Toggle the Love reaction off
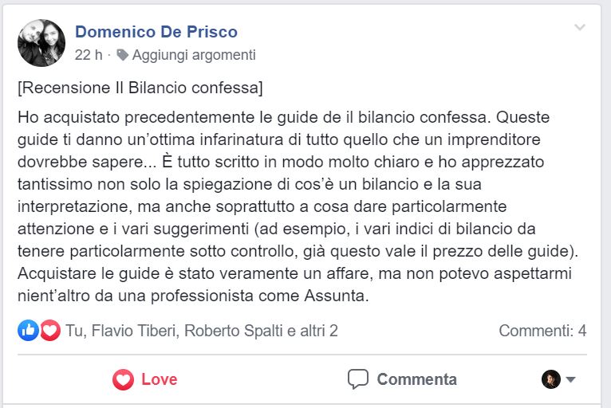This screenshot has height=408, width=611. 144,379
